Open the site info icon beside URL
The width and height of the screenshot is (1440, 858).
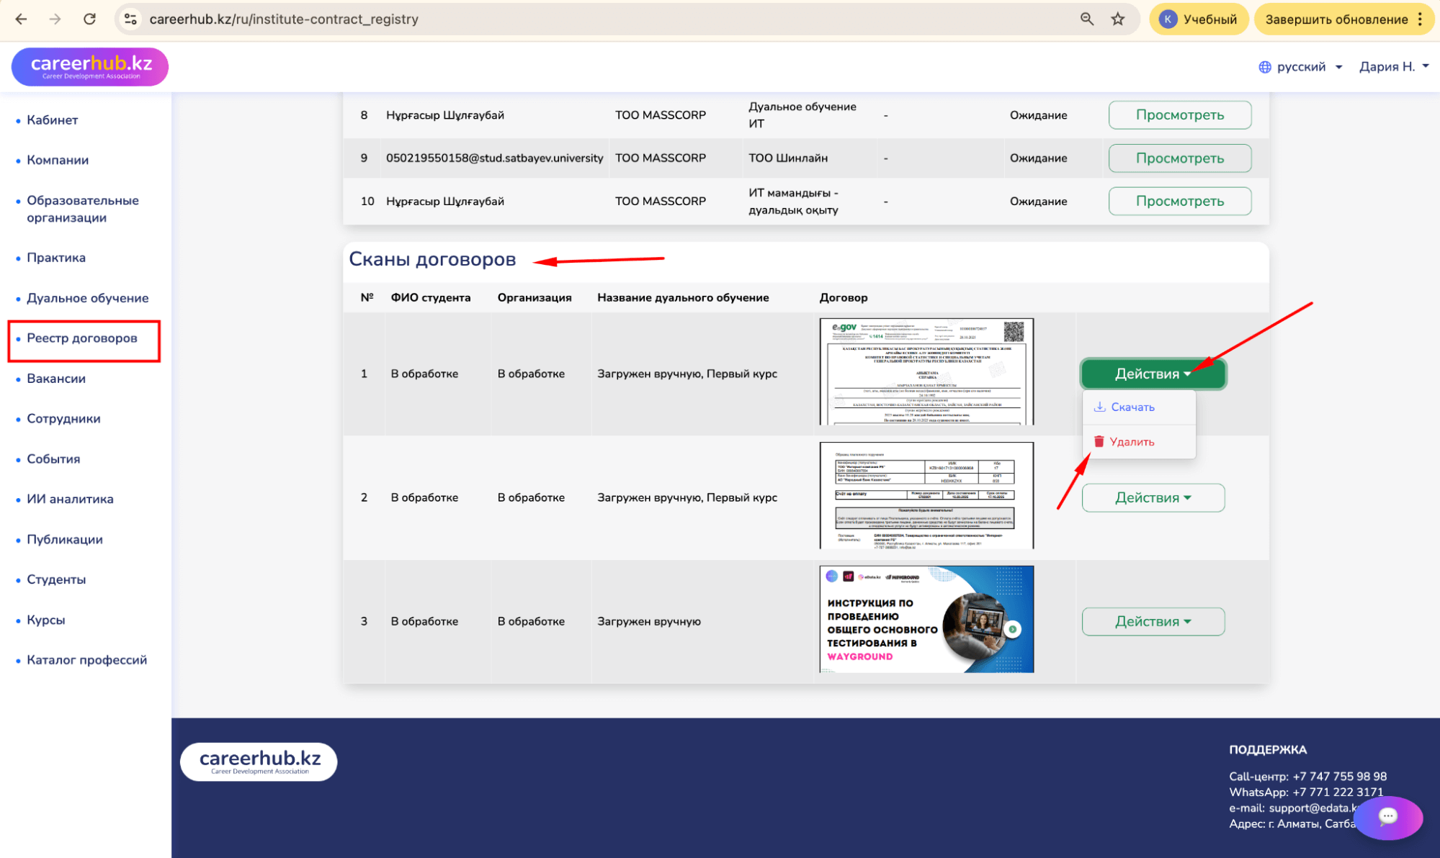(130, 19)
